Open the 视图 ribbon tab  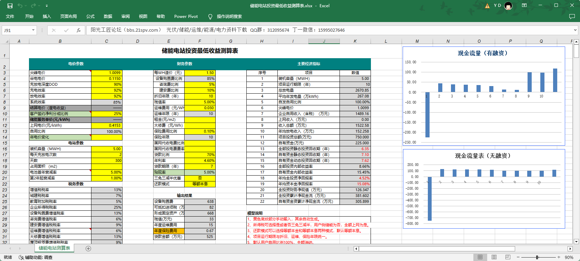(143, 17)
